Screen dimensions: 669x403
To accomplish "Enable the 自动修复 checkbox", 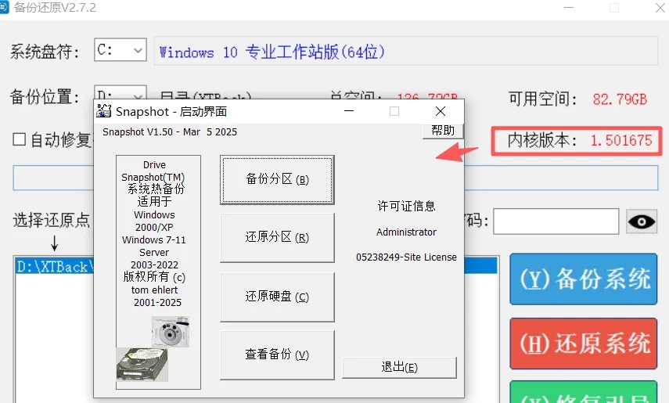I will (20, 139).
